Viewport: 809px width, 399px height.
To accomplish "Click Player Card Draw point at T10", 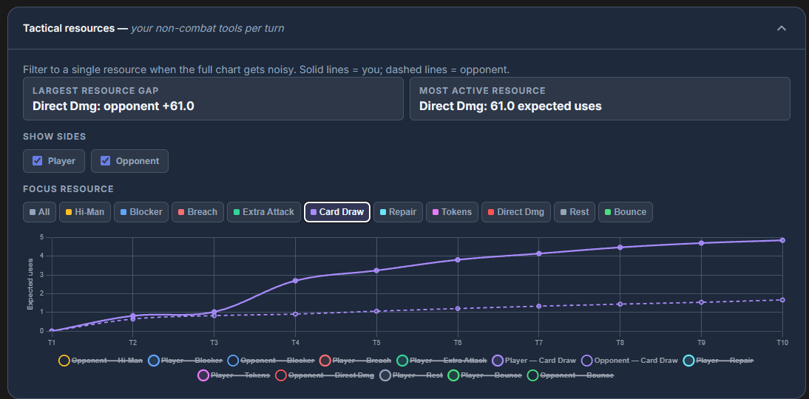I will [x=782, y=240].
